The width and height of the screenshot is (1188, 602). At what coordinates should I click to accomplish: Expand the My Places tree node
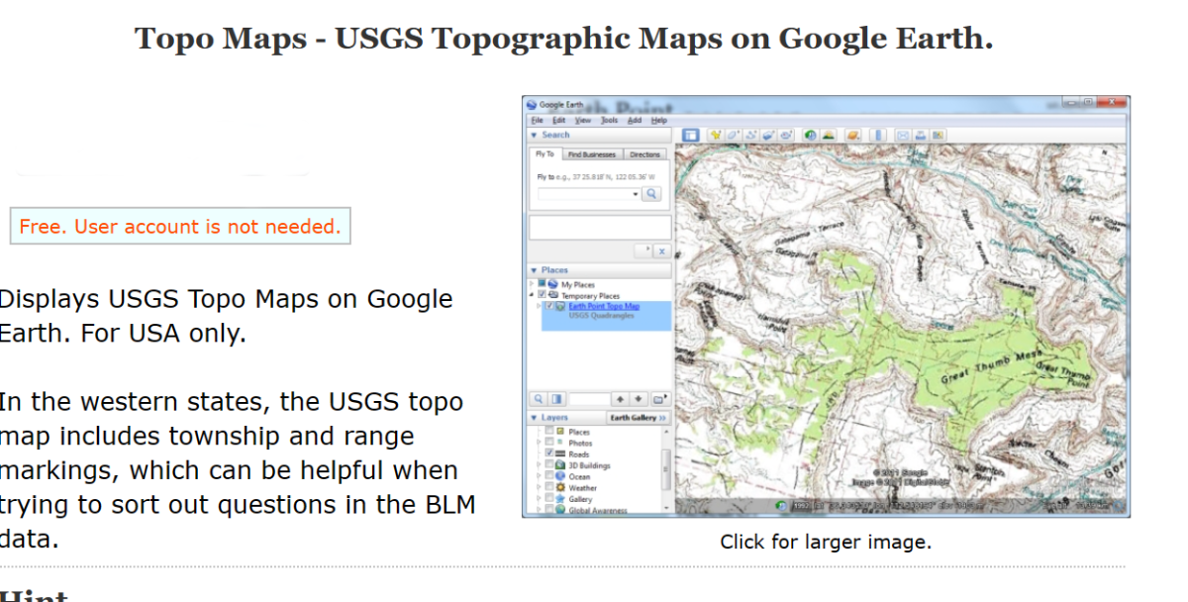point(531,284)
